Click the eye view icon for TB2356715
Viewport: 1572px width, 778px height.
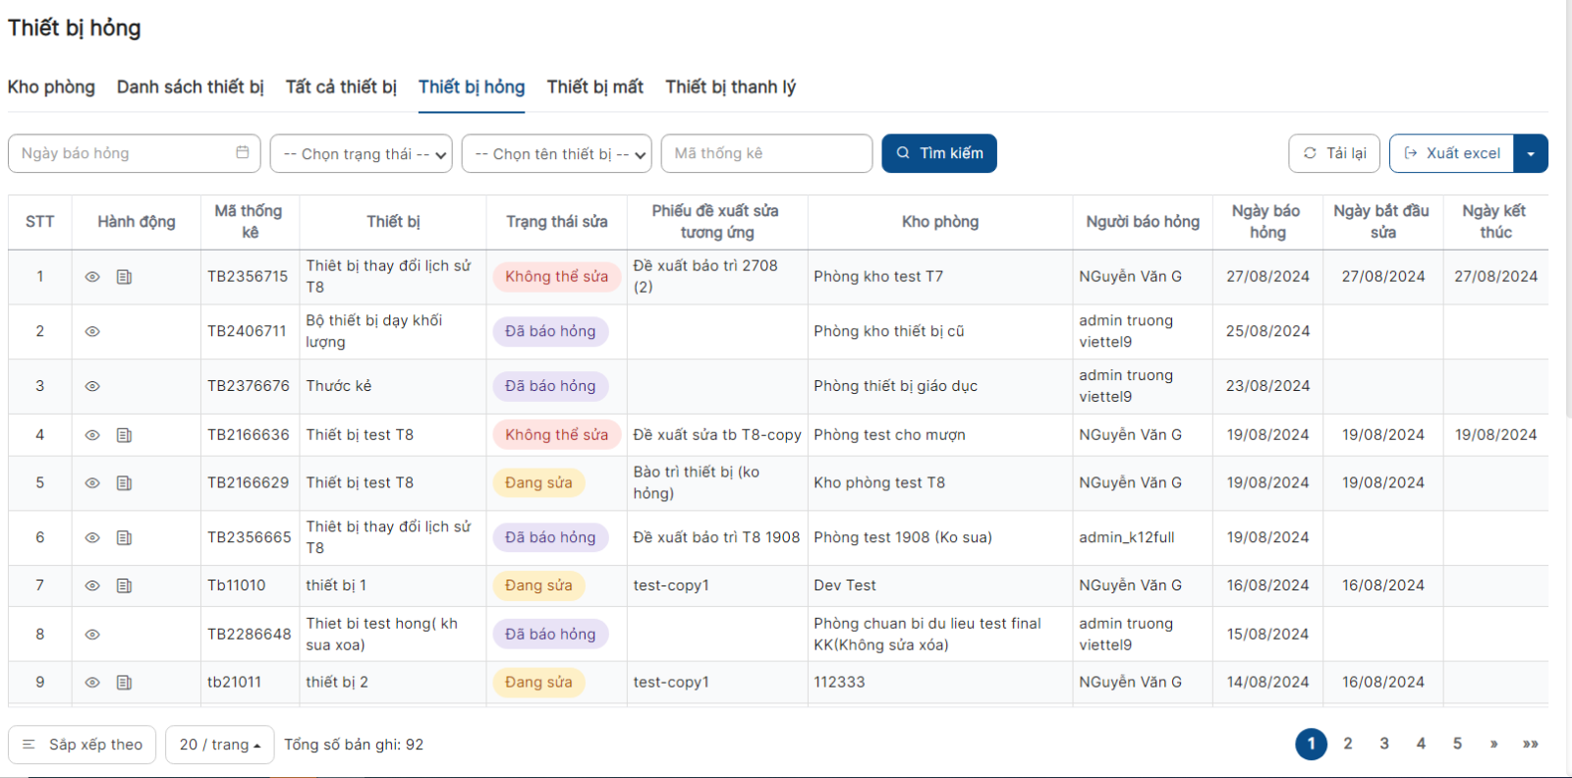tap(92, 277)
